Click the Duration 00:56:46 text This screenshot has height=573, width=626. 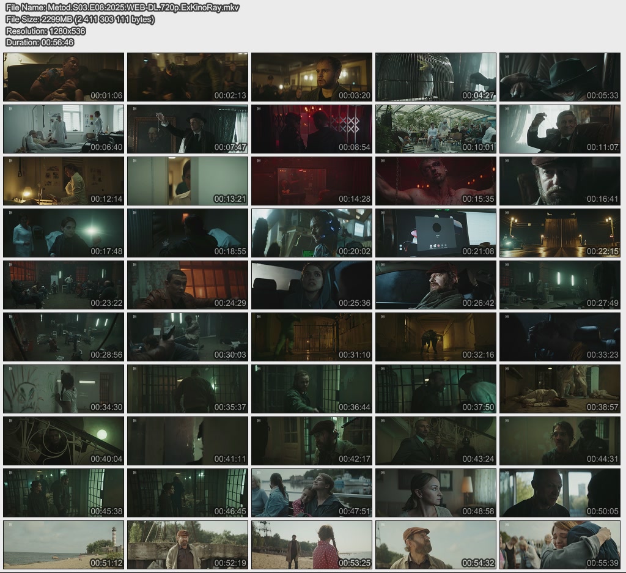pyautogui.click(x=40, y=42)
